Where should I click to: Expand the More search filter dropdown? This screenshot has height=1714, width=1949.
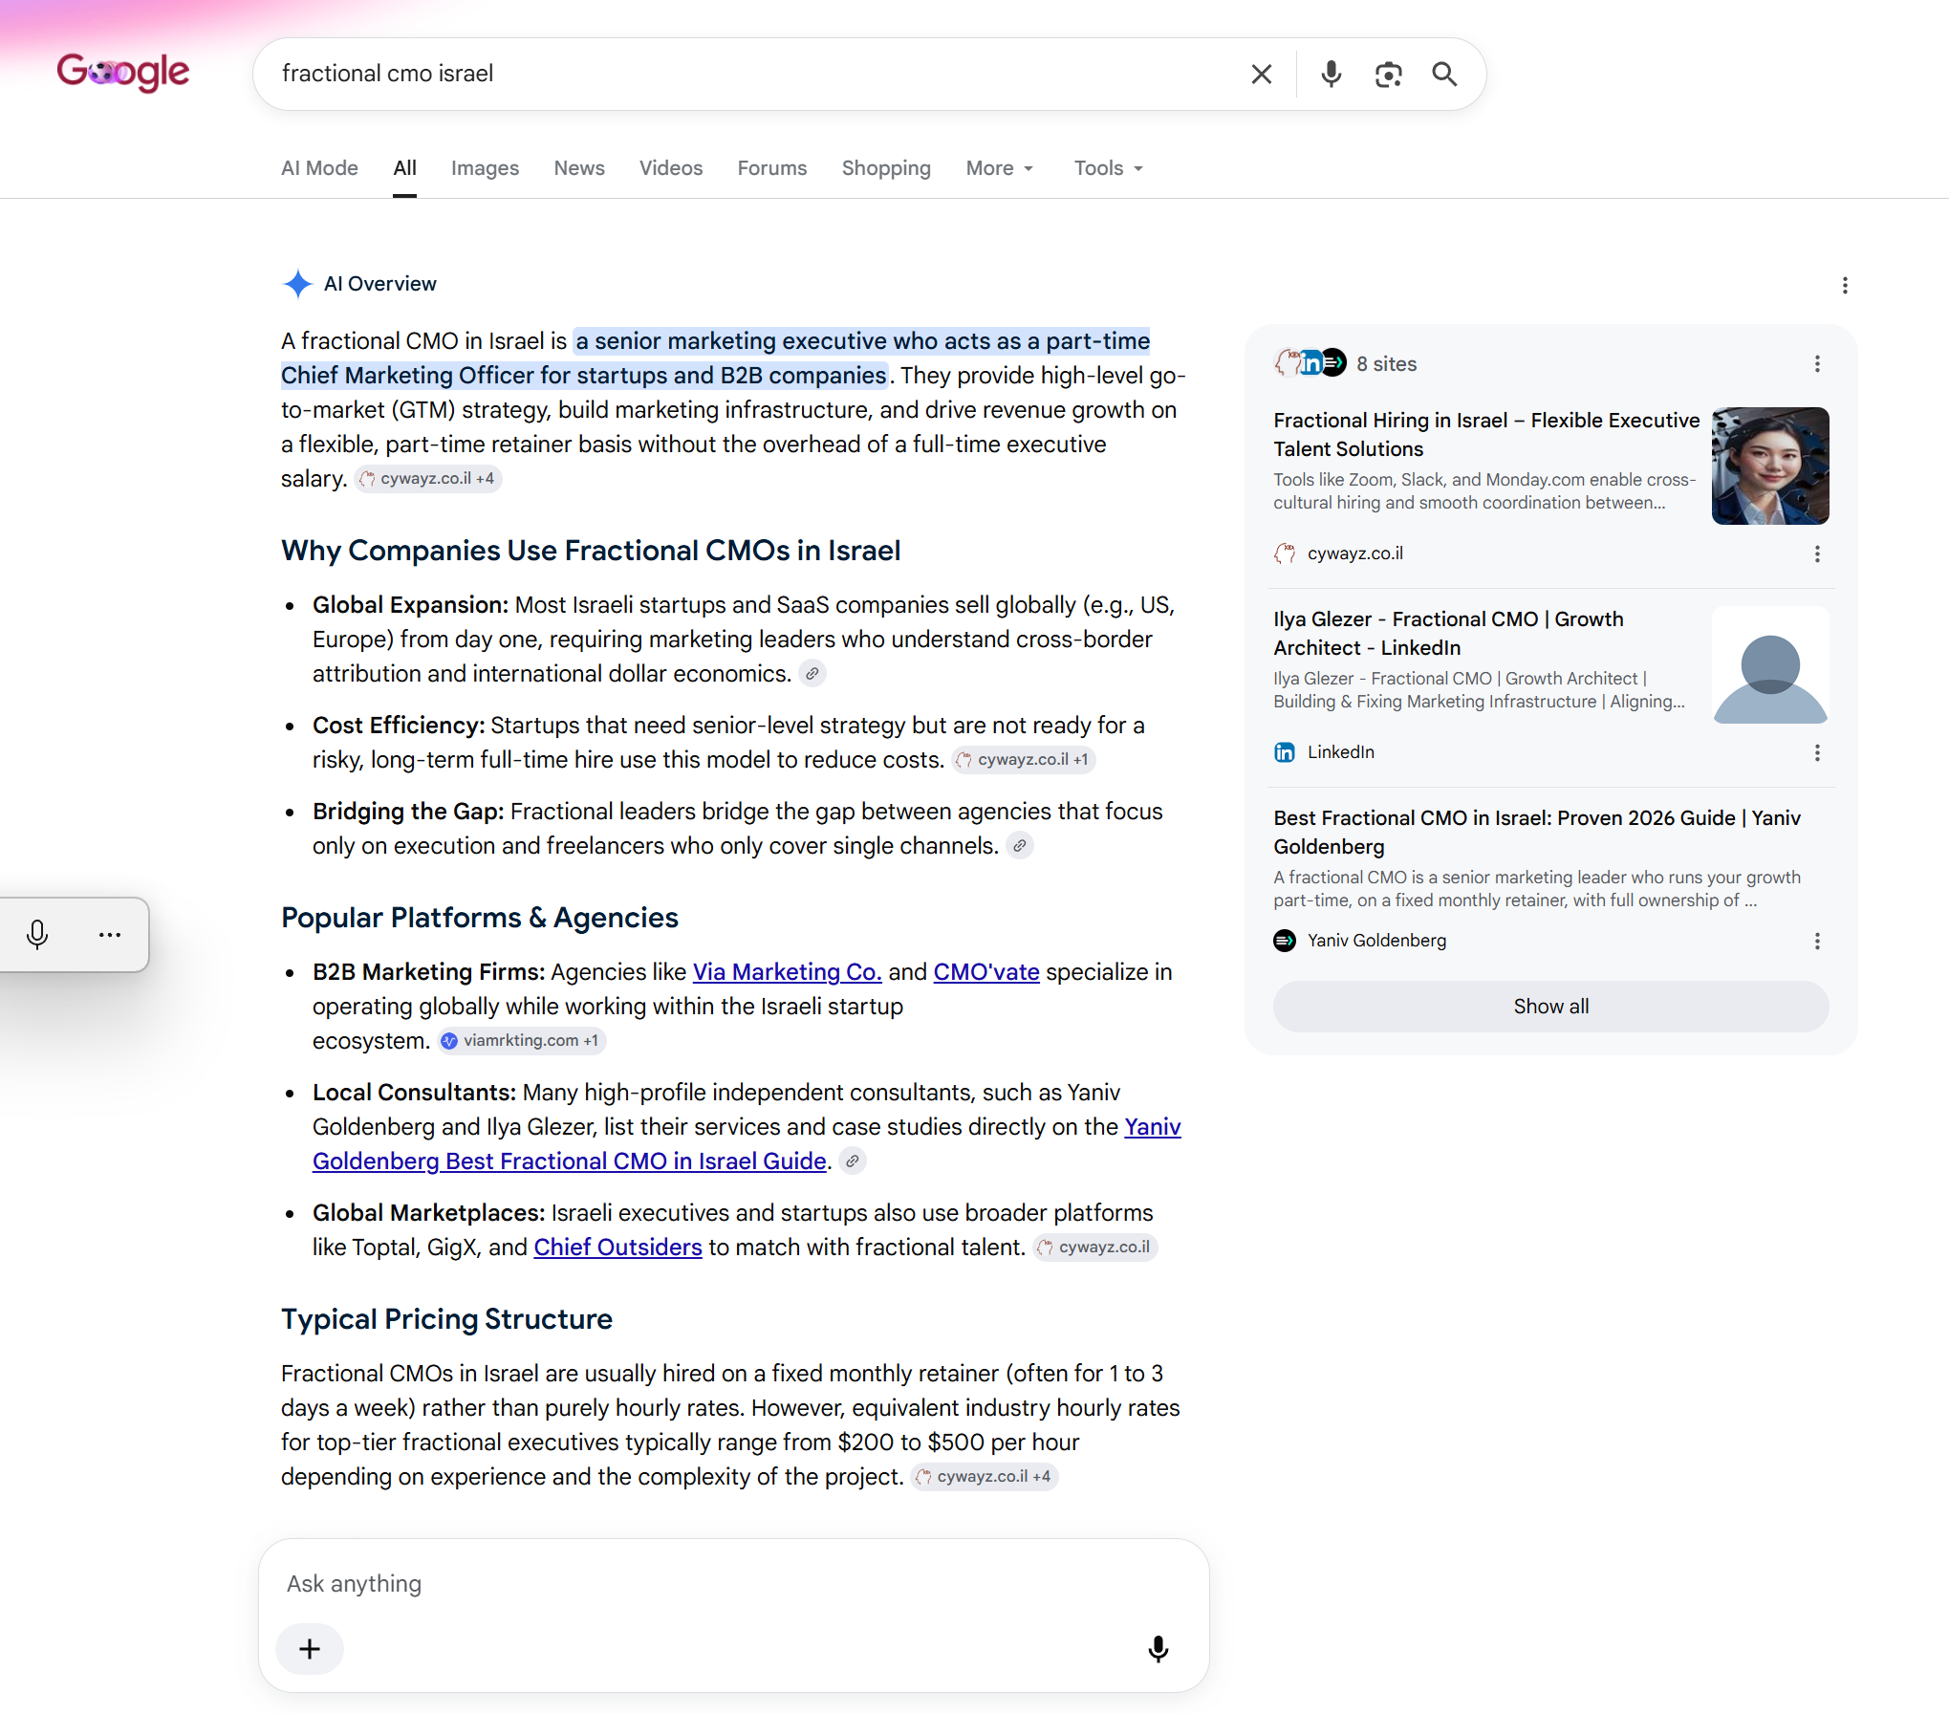click(999, 168)
